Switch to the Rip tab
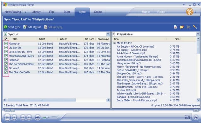 point(51,12)
